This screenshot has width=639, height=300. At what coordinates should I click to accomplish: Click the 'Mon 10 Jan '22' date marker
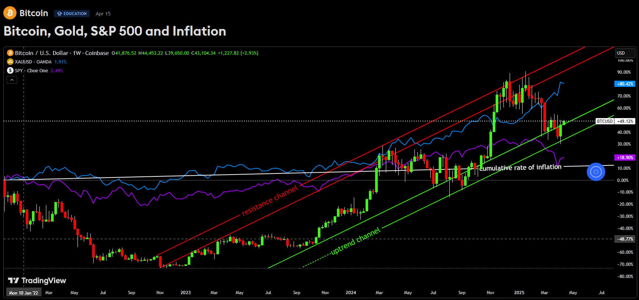coord(24,293)
